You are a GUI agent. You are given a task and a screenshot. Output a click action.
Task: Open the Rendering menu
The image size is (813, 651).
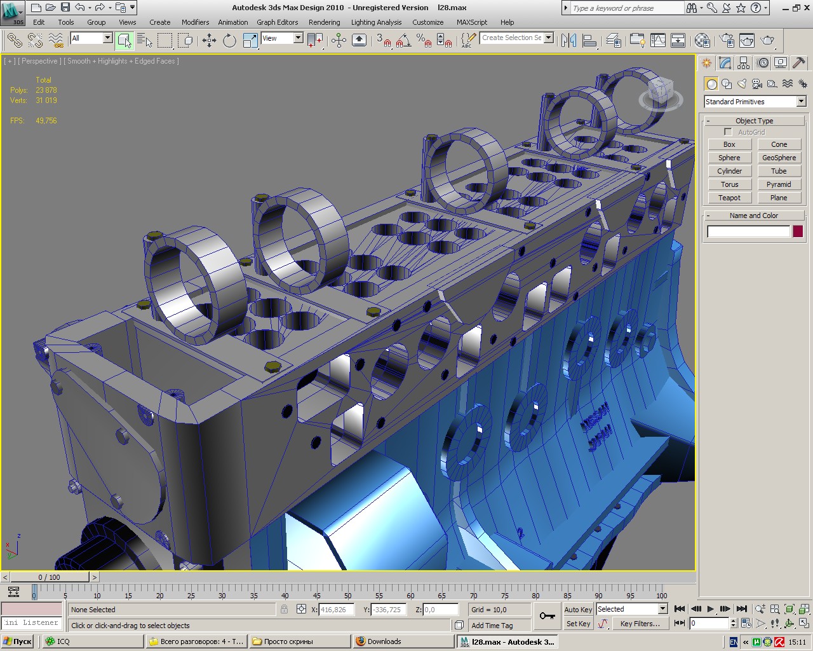(x=325, y=22)
